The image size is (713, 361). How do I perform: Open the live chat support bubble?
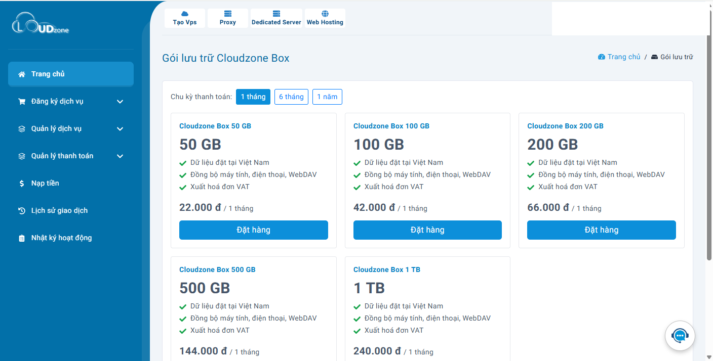(680, 336)
